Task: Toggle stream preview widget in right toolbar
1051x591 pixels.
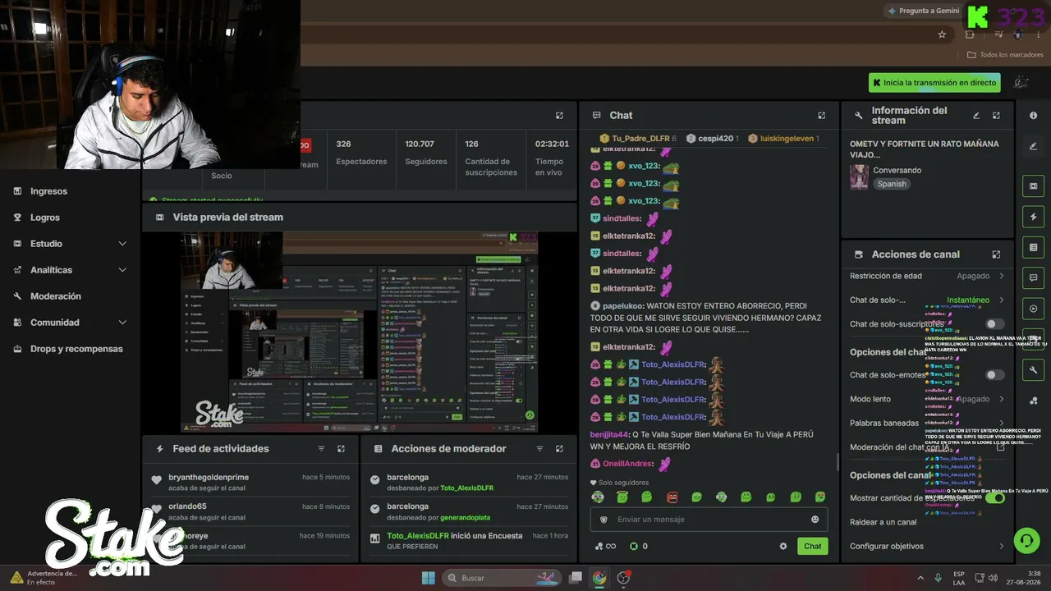Action: [x=1033, y=186]
